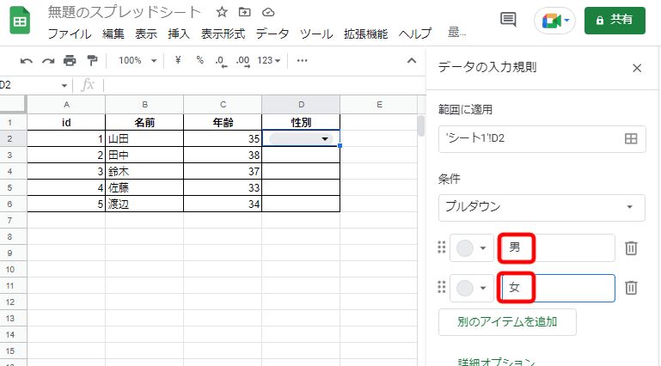Select cell containing 山田
This screenshot has height=366, width=661.
pyautogui.click(x=144, y=138)
